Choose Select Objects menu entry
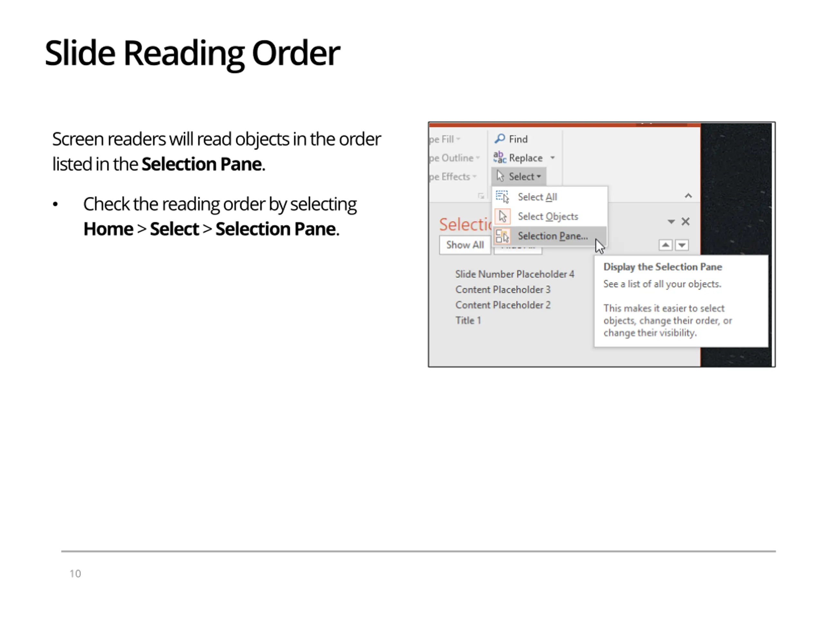The image size is (825, 618). pos(550,216)
